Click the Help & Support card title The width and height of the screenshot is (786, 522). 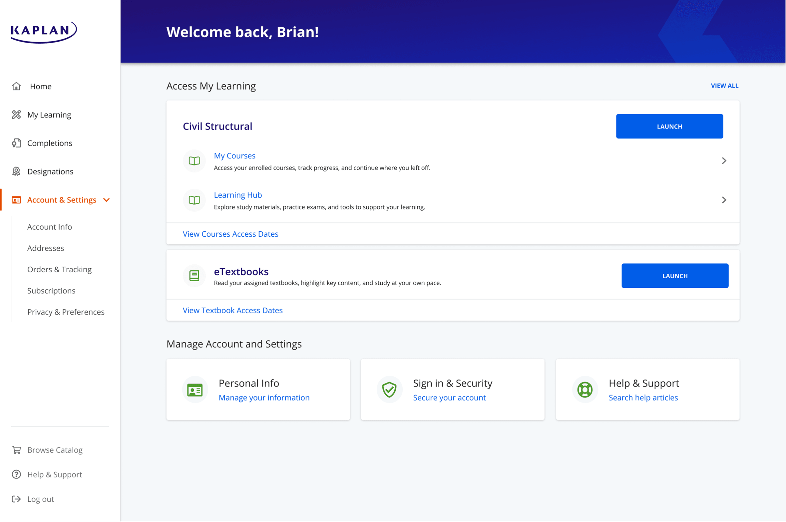tap(644, 383)
